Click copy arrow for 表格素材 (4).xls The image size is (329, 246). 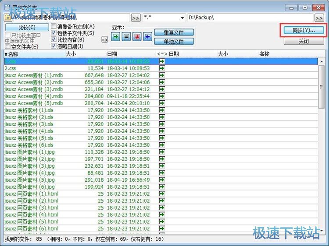click(162, 131)
